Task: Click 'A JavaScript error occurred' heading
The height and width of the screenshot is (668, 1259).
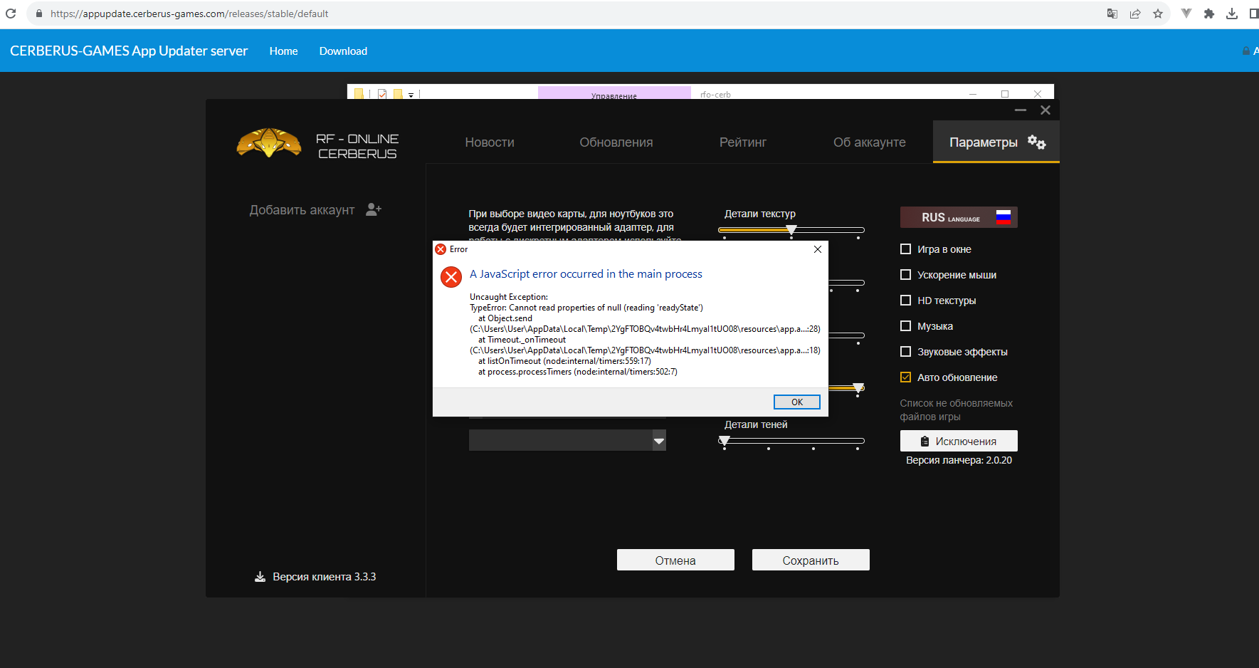Action: (586, 274)
